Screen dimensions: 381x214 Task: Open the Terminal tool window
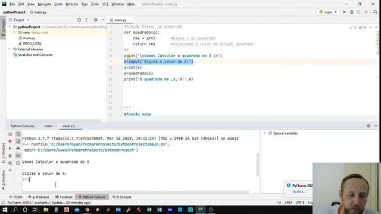(64, 197)
